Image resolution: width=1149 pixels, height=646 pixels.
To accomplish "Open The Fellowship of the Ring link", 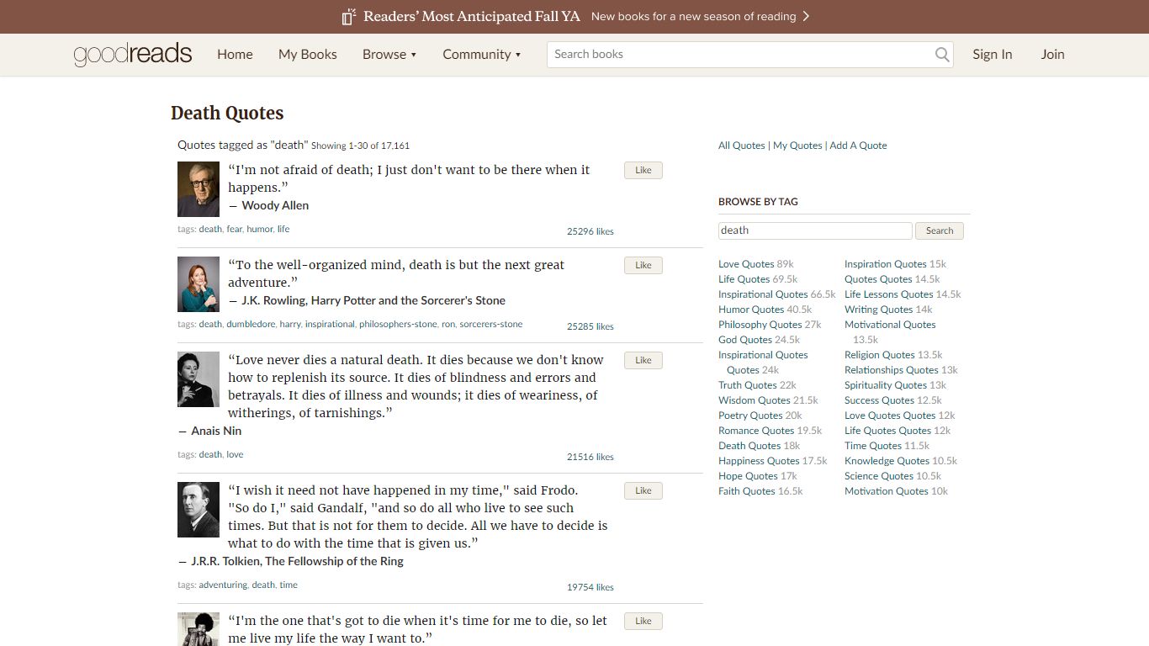I will (x=334, y=561).
